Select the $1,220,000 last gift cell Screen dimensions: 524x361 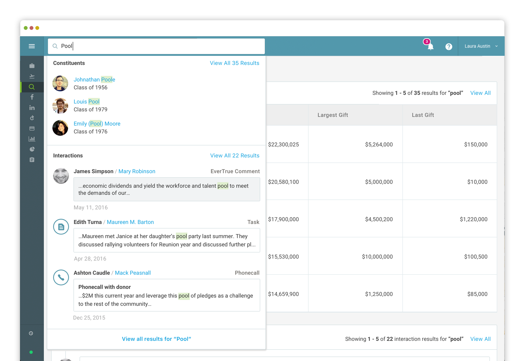coord(474,219)
